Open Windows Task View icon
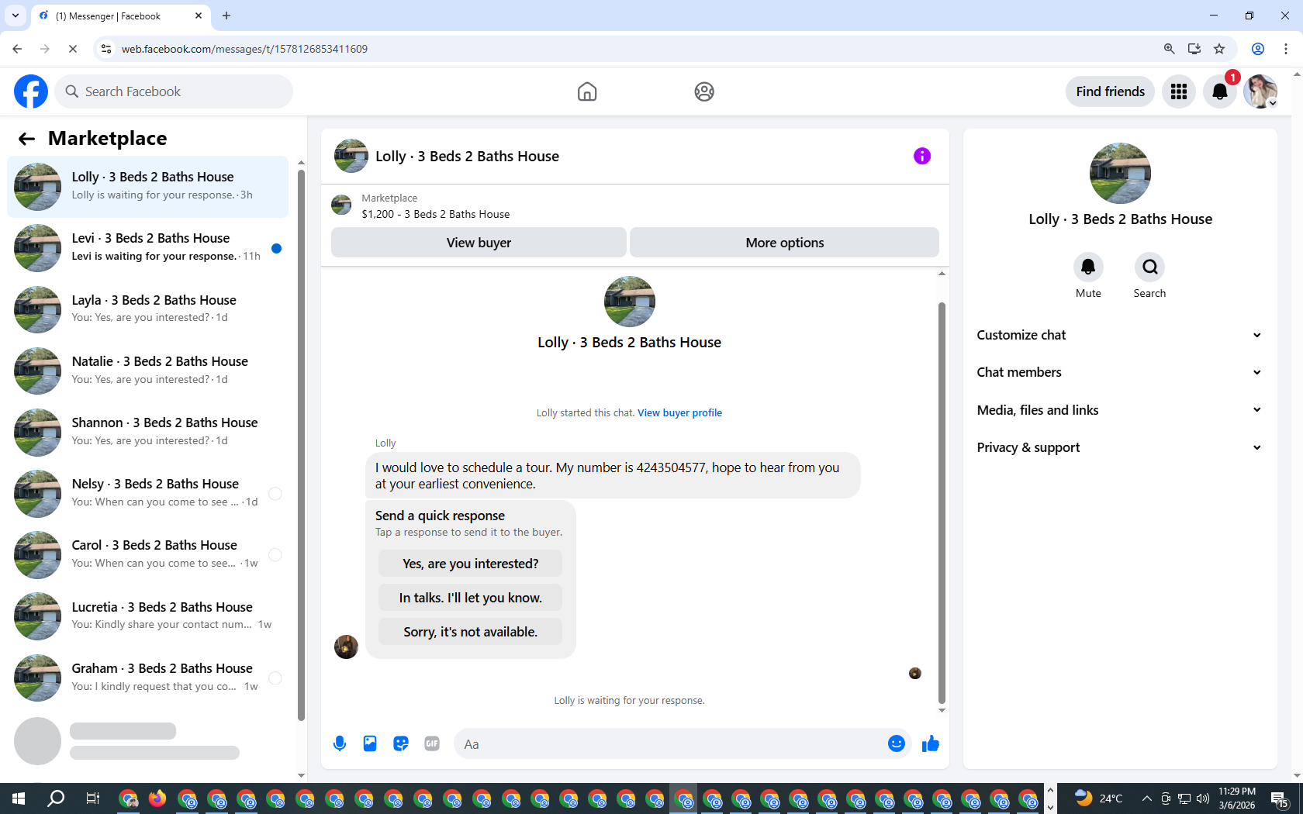The image size is (1303, 814). [93, 798]
